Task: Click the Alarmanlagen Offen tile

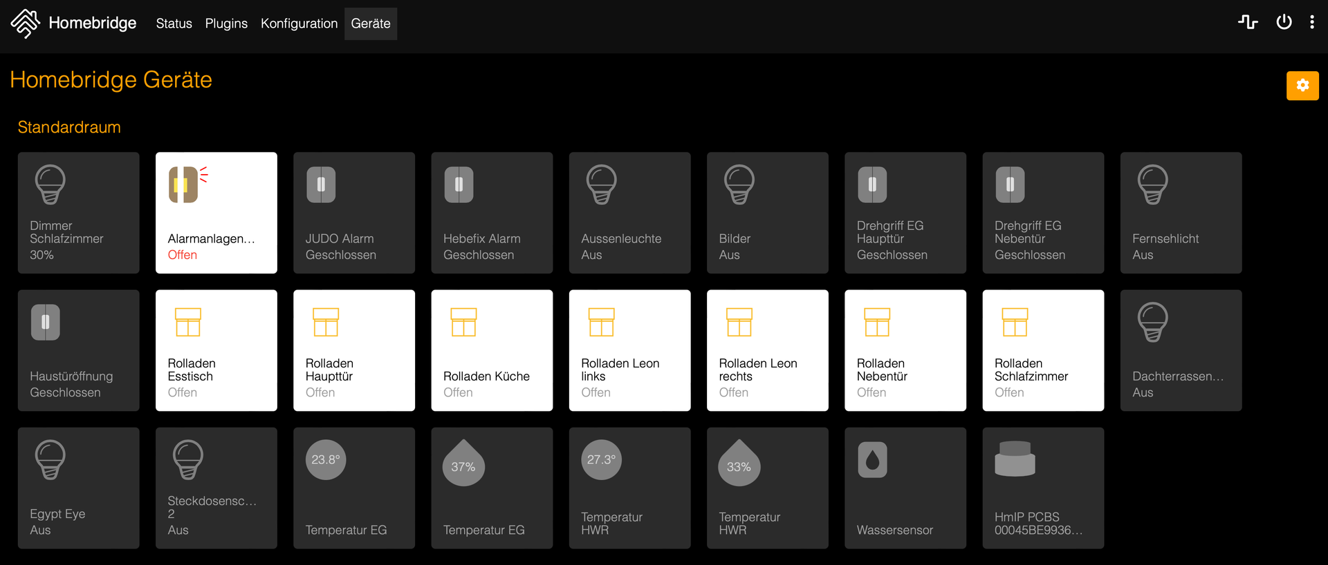Action: tap(216, 213)
